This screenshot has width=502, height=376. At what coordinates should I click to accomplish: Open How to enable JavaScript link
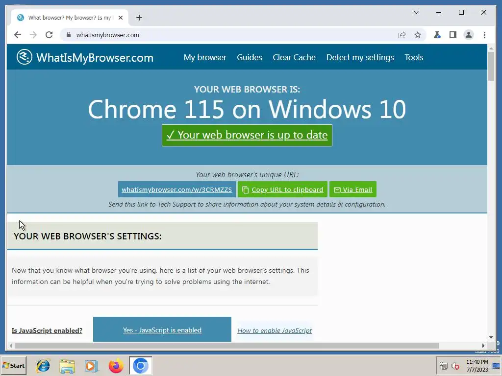(x=275, y=330)
